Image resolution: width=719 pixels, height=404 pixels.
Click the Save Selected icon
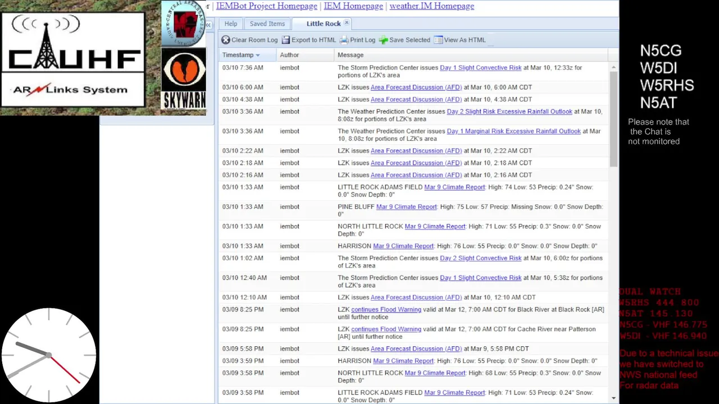click(x=383, y=40)
